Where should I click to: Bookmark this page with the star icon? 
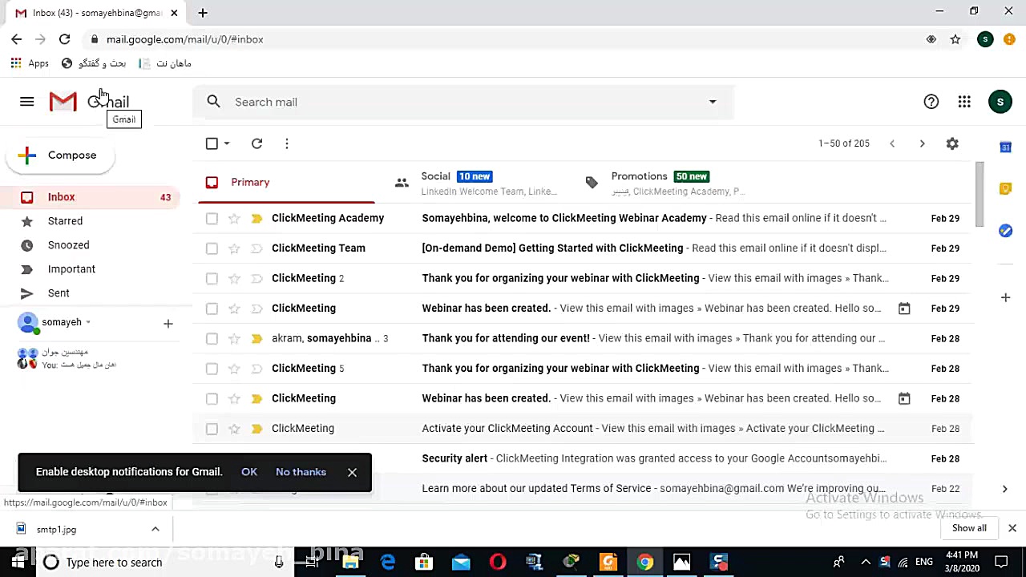(x=955, y=39)
